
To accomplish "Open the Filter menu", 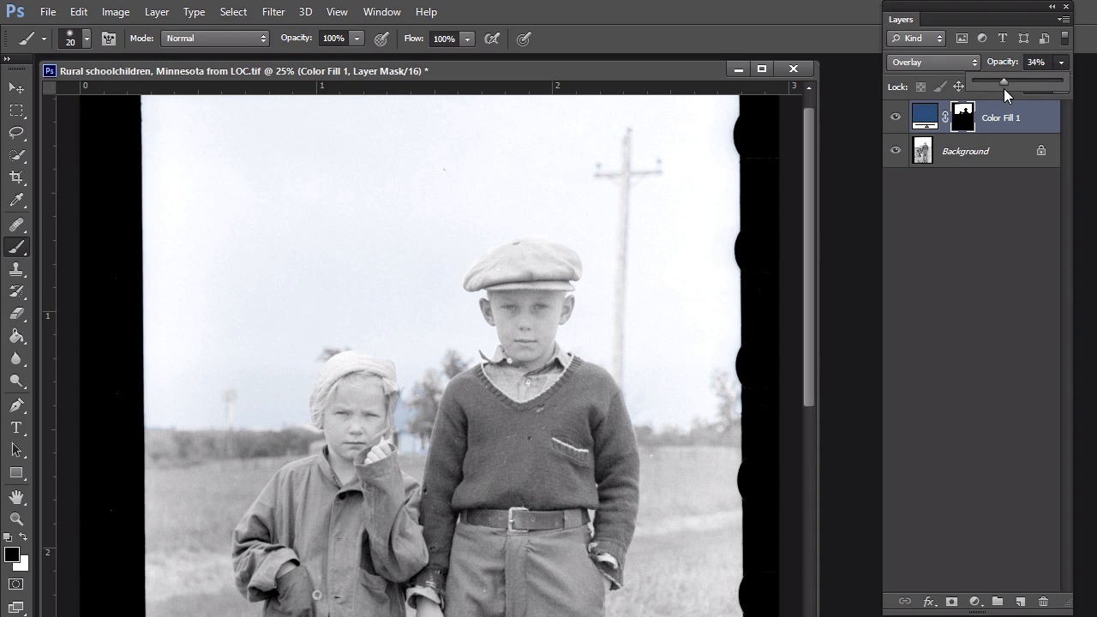I will point(273,12).
